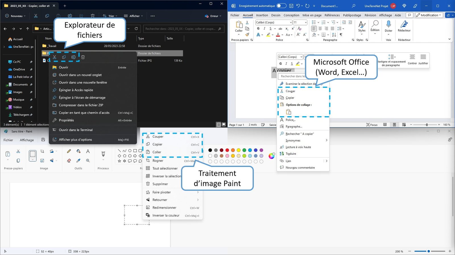Select the Text tool in Paint

pyautogui.click(x=88, y=151)
